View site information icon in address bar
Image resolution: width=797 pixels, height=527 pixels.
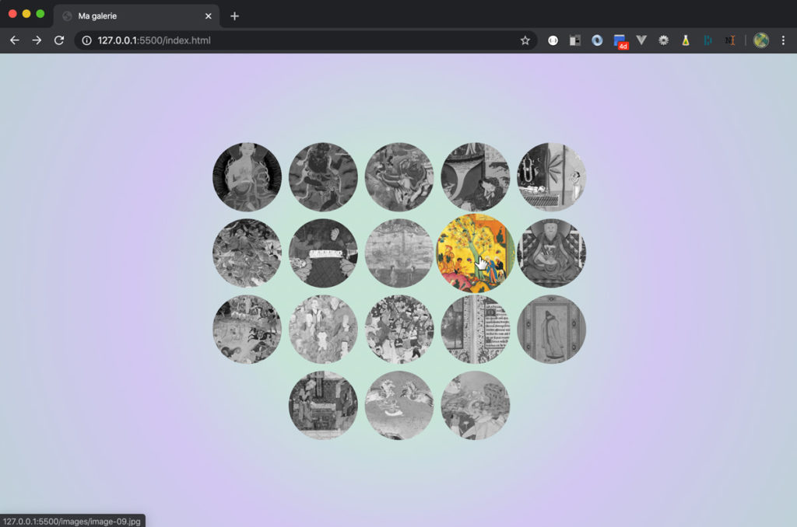pos(87,40)
